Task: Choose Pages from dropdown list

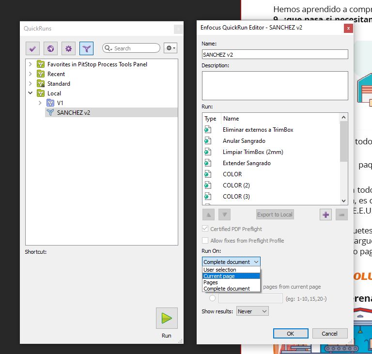Action: click(x=231, y=282)
